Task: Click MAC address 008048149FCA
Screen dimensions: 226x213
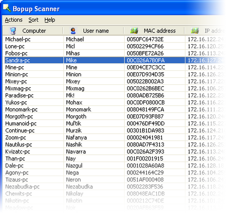Action: click(145, 109)
